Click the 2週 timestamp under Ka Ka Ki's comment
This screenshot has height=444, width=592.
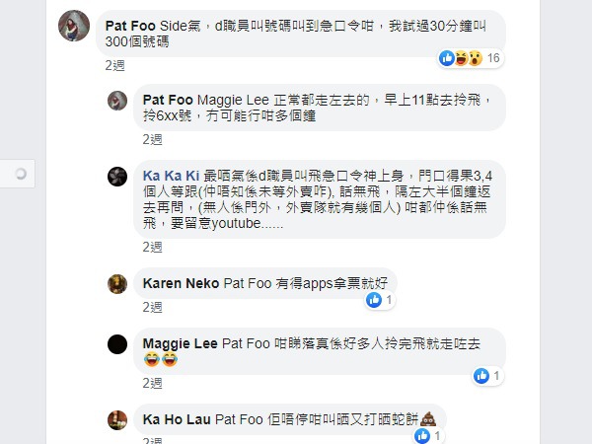click(x=153, y=247)
